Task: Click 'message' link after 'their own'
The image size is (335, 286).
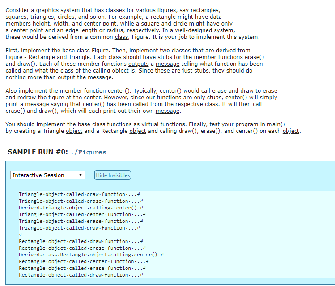Action: (167, 111)
